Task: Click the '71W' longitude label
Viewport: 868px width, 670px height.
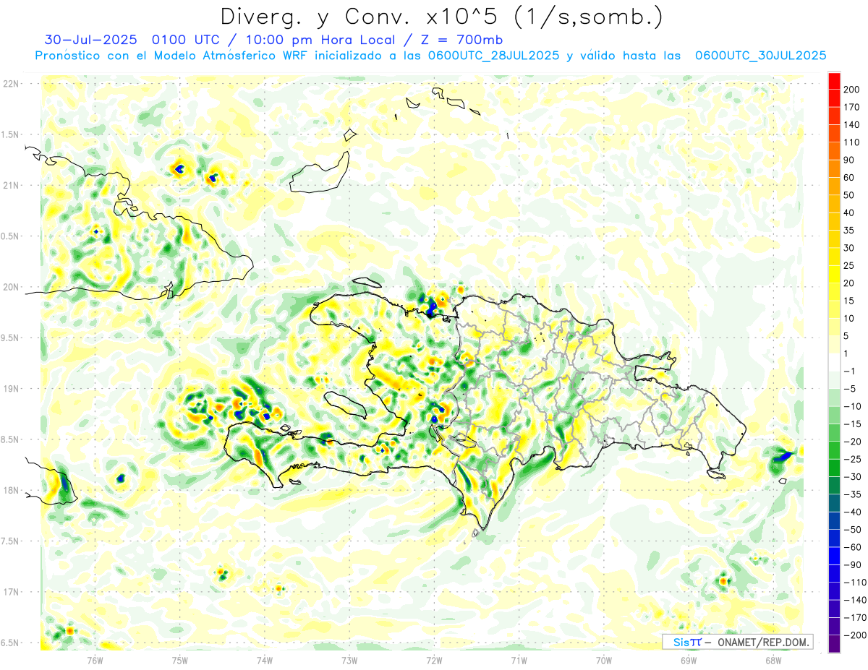Action: (519, 659)
